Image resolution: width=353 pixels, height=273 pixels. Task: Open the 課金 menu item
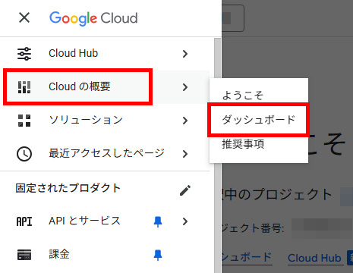(x=105, y=255)
